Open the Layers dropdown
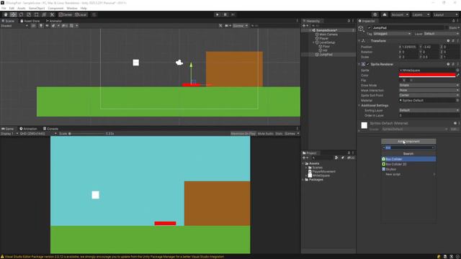Screen dimensions: 461x259 [421, 14]
